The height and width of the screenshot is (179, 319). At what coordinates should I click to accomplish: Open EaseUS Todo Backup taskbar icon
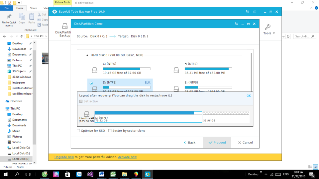(148, 174)
